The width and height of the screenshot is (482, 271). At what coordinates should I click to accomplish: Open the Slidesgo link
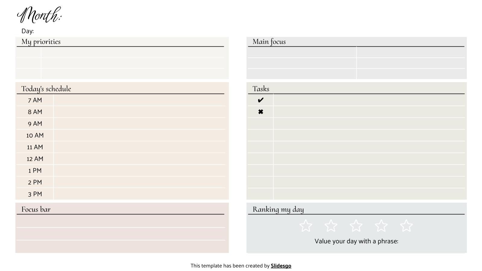point(281,266)
